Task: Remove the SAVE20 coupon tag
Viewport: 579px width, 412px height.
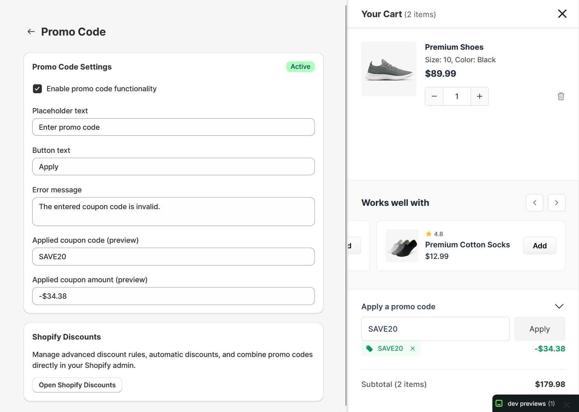Action: pyautogui.click(x=413, y=349)
